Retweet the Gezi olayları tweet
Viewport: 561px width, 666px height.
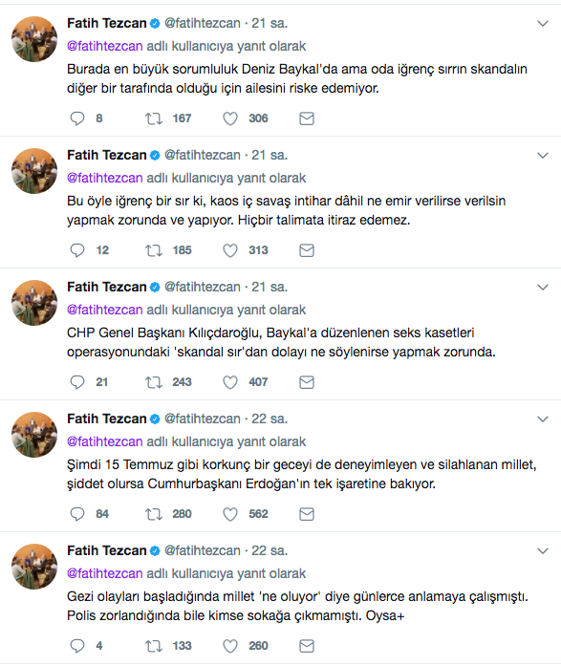[153, 646]
